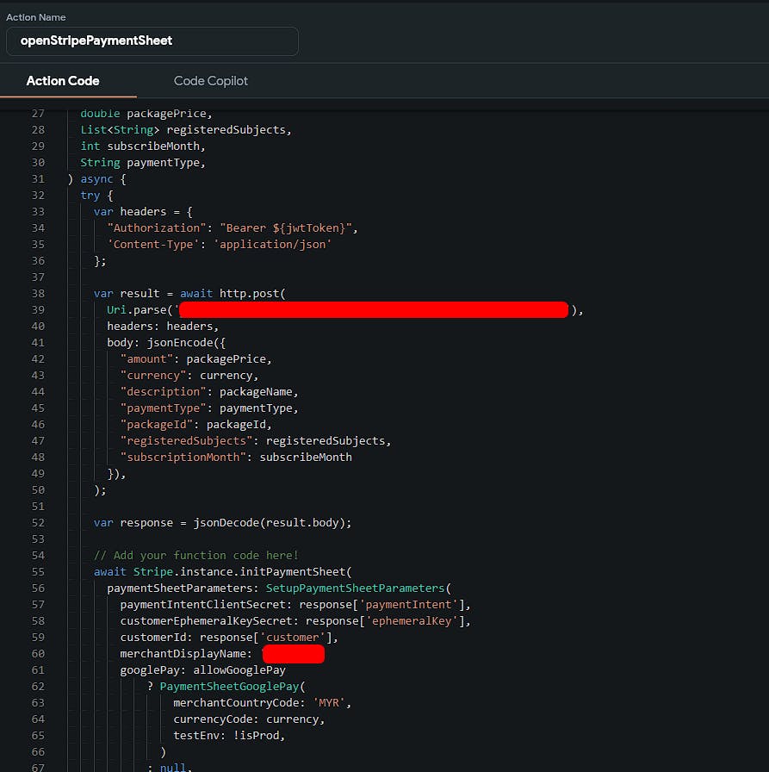This screenshot has height=772, width=769.
Task: Click the googlePay: allowGooglePay line
Action: coord(202,670)
